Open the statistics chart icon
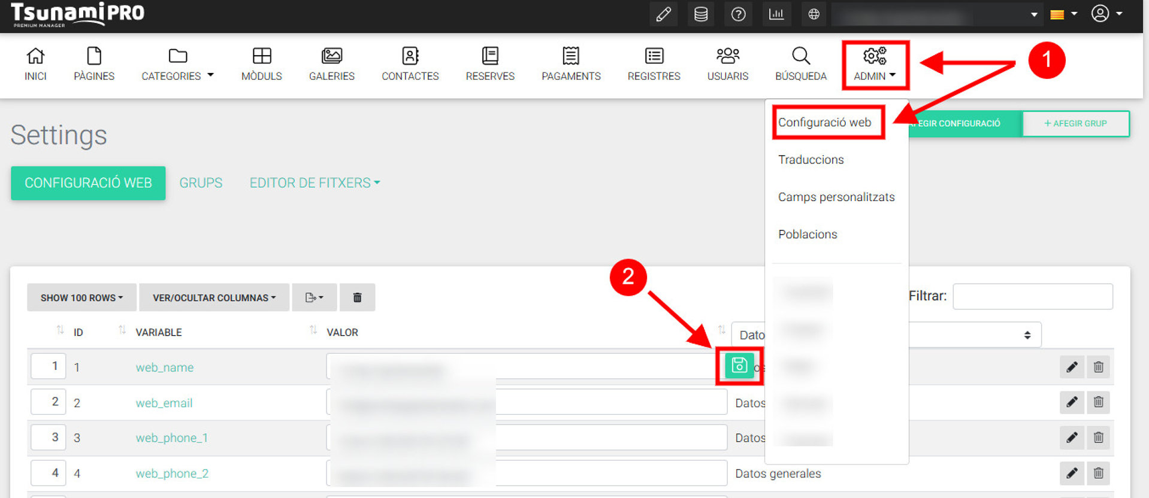The height and width of the screenshot is (498, 1149). pyautogui.click(x=776, y=14)
